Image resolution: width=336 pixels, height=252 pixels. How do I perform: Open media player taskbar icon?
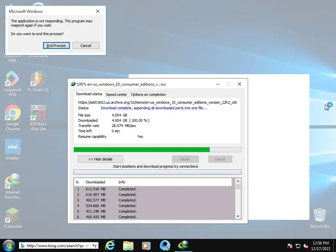[146, 245]
